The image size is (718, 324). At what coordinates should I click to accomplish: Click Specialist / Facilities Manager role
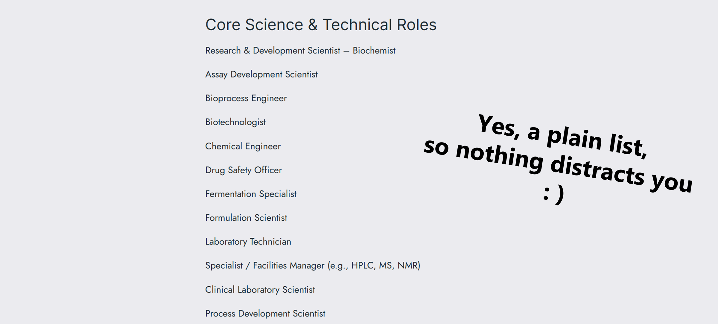[313, 266]
